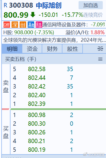
Task: Select buy level 3 price 800.26
Action: coord(37,132)
